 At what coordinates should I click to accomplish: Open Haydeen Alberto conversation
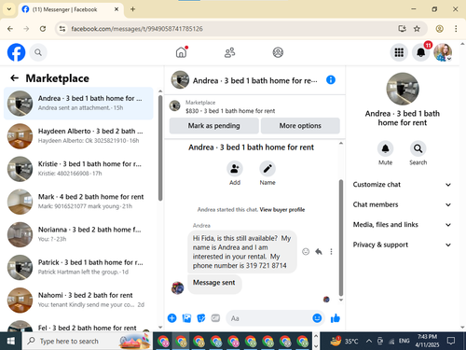(78, 136)
